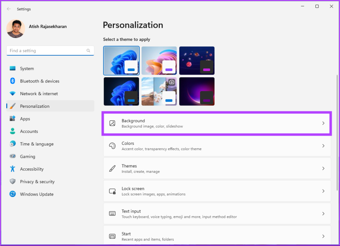
Task: Open the Themes install, create, manage row
Action: 217,168
